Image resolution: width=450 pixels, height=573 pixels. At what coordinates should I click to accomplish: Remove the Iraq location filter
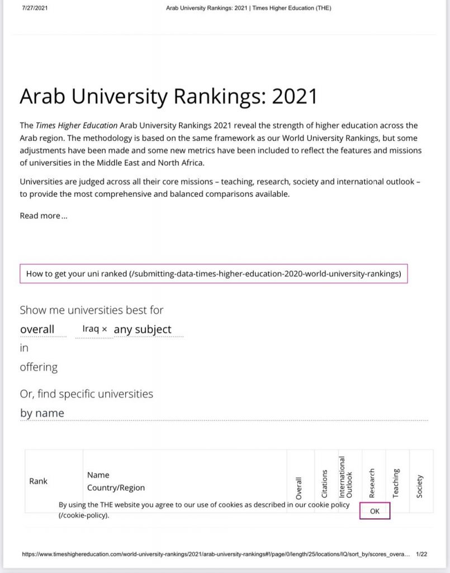click(105, 329)
